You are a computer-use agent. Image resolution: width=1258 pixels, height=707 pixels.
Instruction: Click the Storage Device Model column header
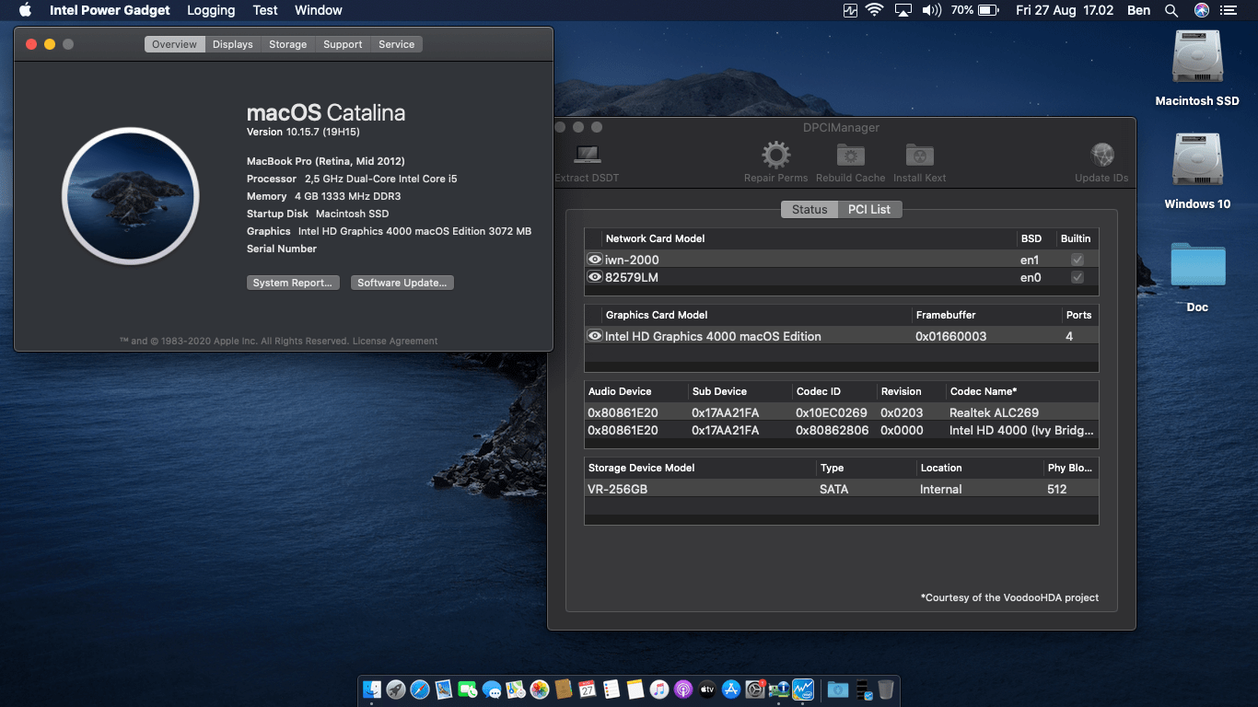coord(642,468)
